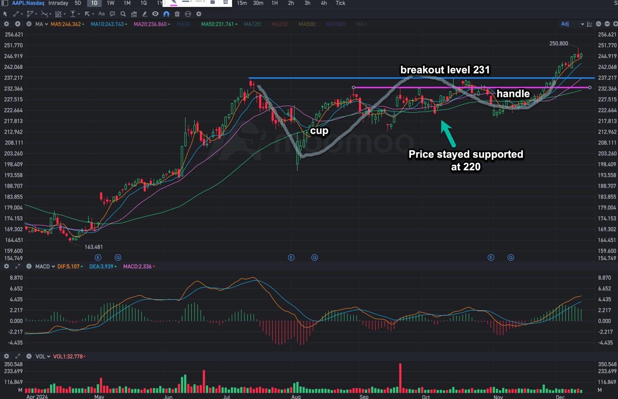618x399 pixels.
Task: Click the sync drawings icon
Action: [x=188, y=14]
